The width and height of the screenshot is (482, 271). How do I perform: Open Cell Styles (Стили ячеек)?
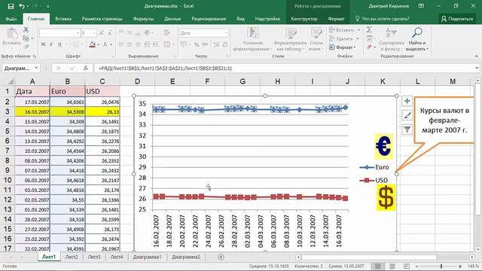(x=316, y=39)
